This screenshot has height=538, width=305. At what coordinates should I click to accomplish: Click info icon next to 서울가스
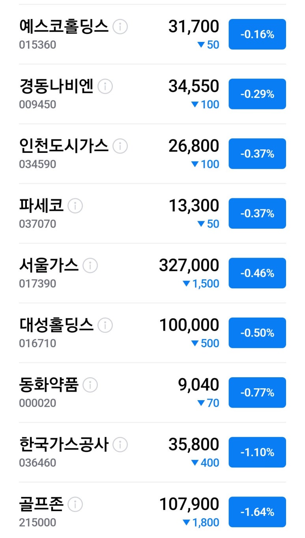tap(90, 265)
